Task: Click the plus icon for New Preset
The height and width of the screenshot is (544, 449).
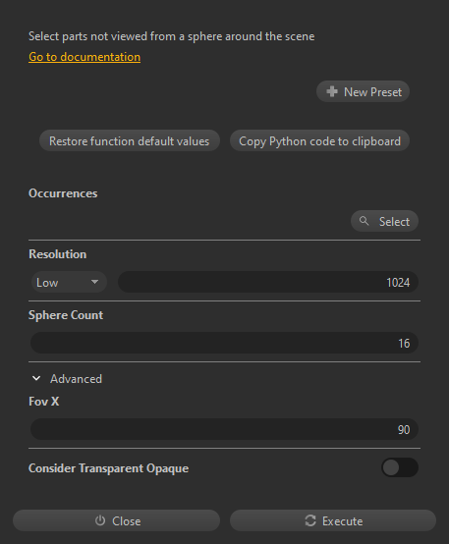Action: 332,91
